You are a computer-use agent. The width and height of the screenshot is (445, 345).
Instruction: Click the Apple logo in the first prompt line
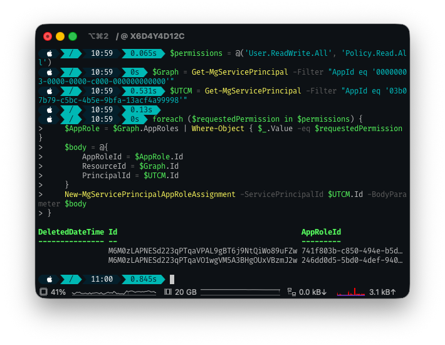point(50,53)
